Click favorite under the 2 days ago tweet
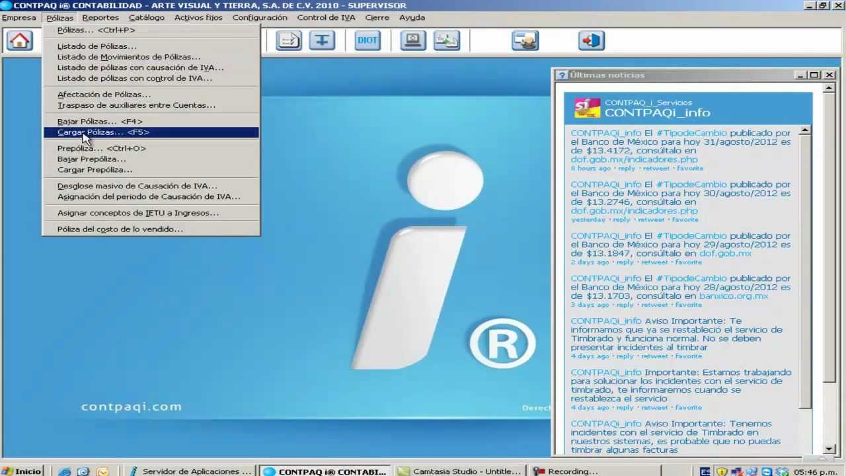Viewport: 846px width, 476px height. point(688,262)
